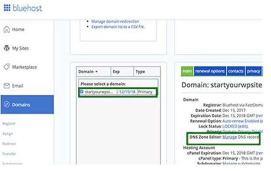The height and width of the screenshot is (171, 271).
Task: Select the Domains sidebar item
Action: tap(27, 104)
